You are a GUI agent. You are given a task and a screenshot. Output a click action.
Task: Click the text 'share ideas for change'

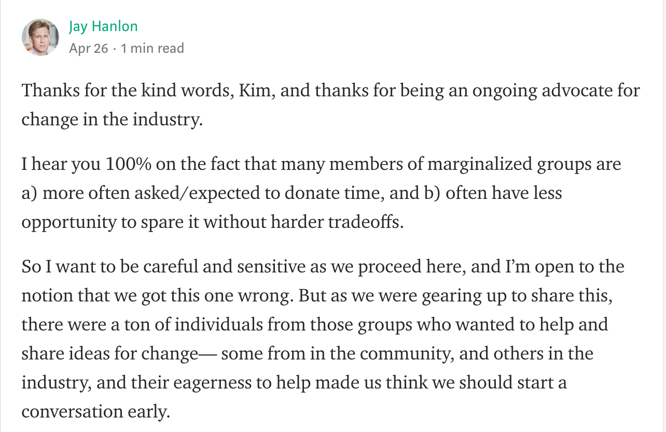pos(110,354)
